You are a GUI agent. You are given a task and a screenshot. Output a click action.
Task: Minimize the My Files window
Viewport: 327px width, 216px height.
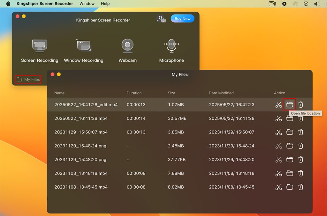59,74
